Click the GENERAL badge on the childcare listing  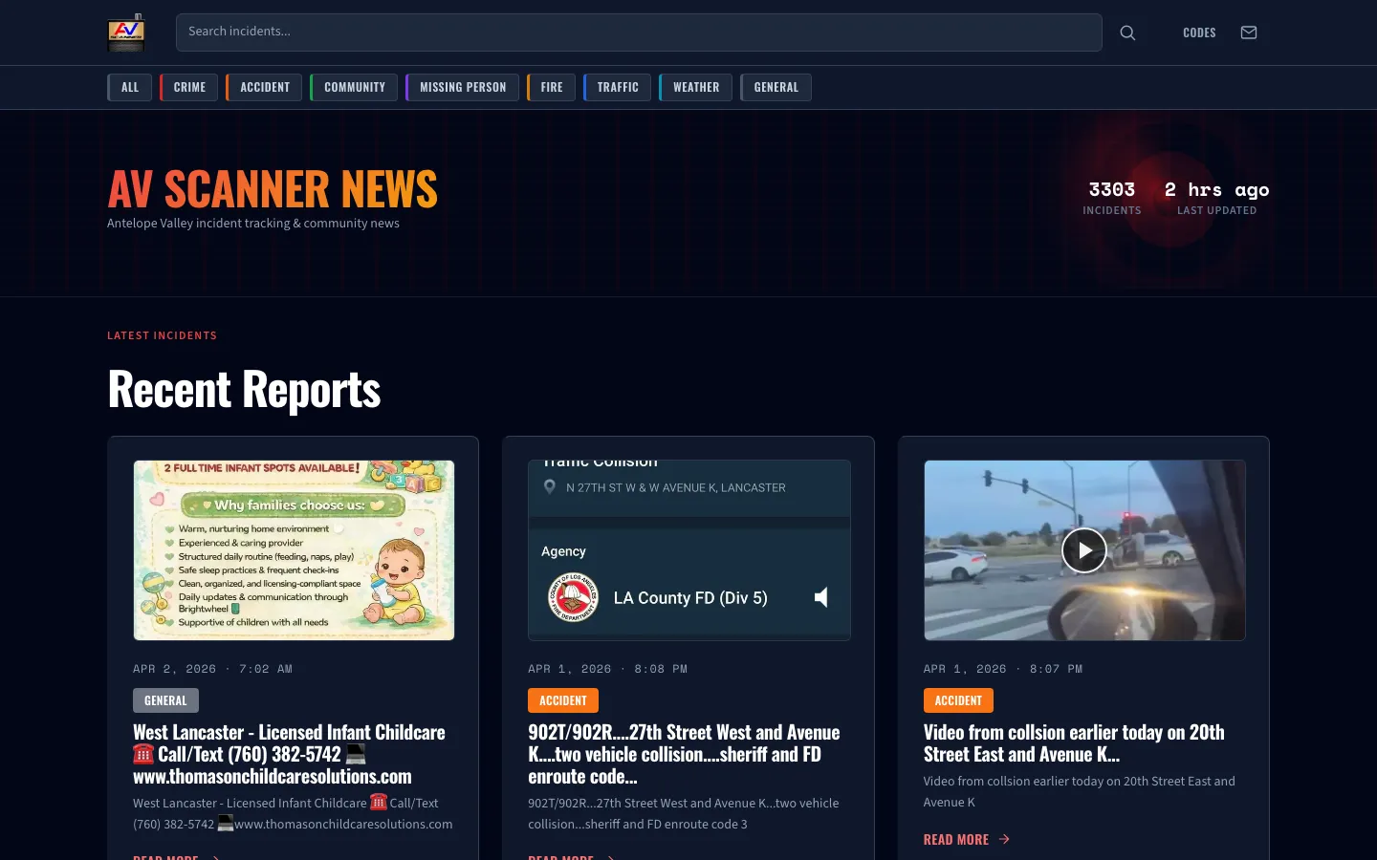click(165, 699)
